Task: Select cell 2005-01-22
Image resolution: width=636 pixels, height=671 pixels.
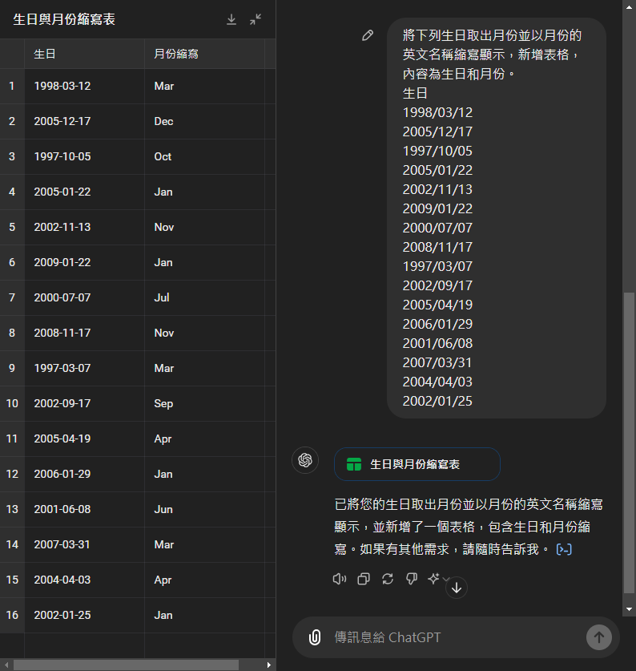Action: tap(84, 192)
